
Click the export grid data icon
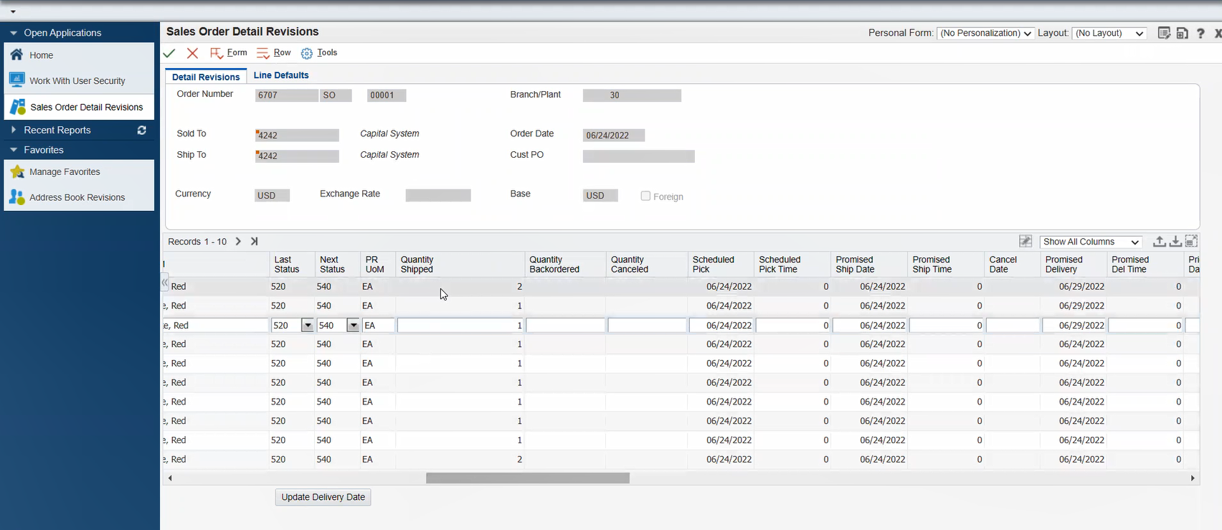[1159, 242]
